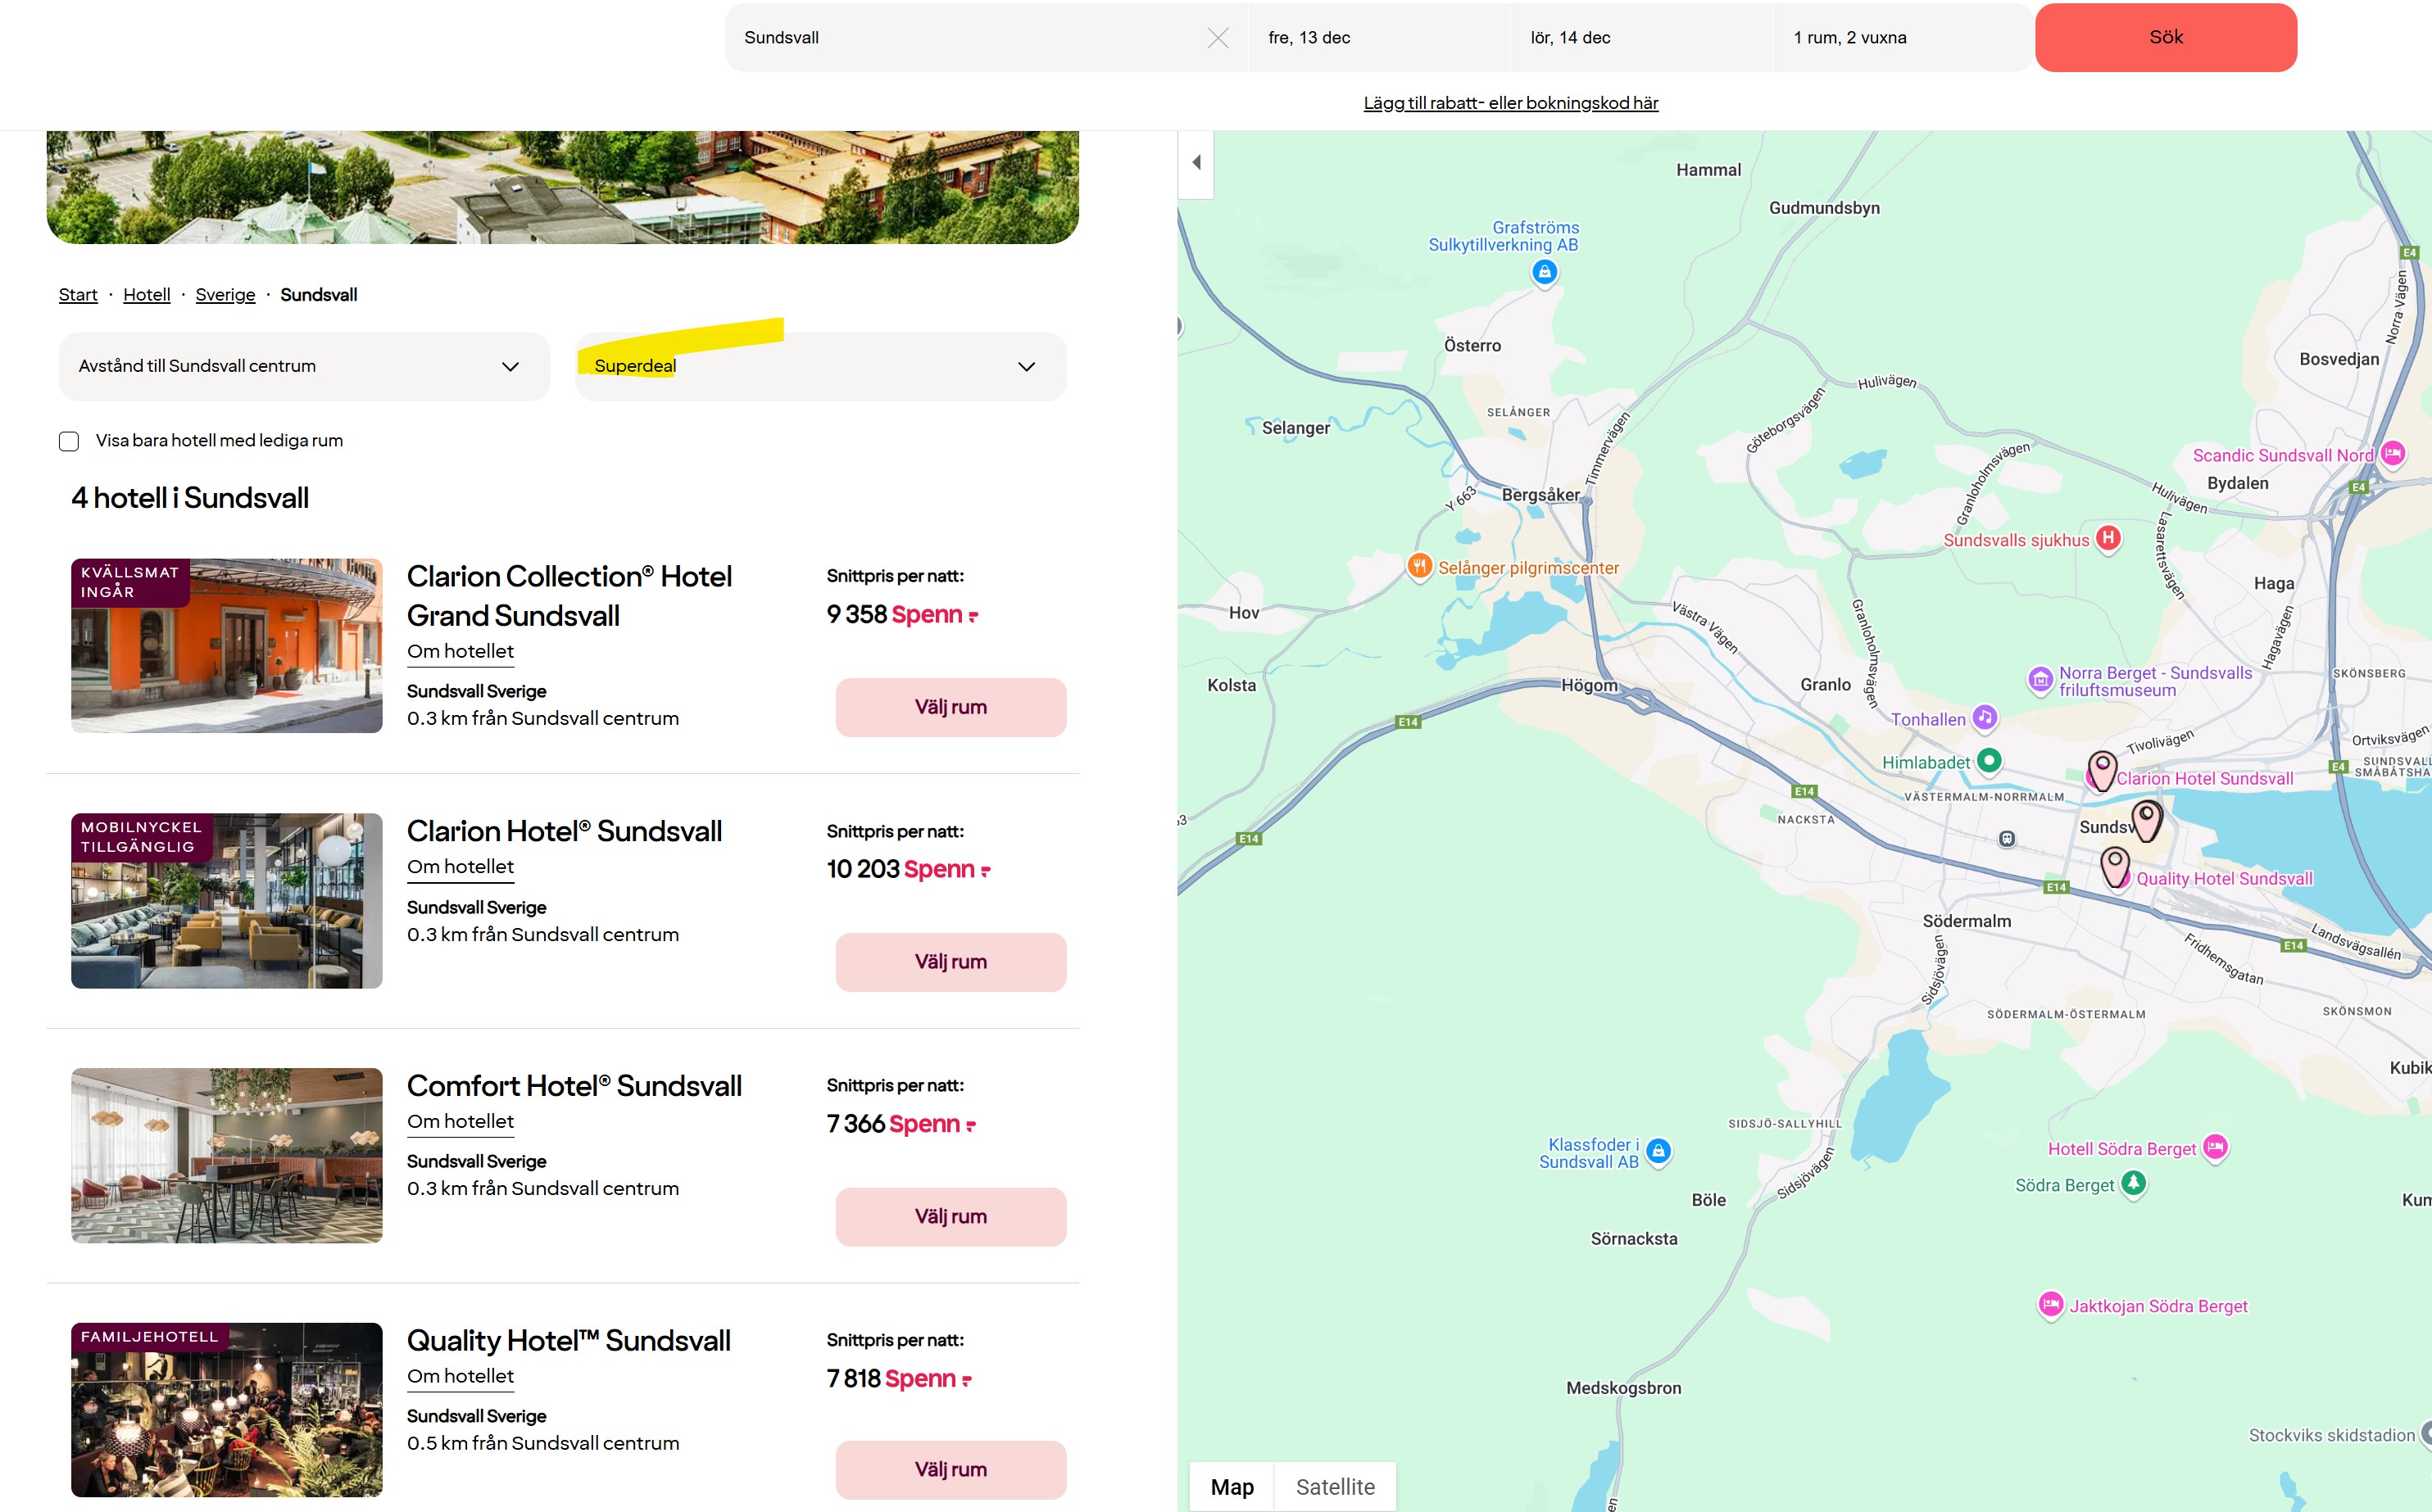The image size is (2432, 1512).
Task: Click the Scandic Sundsvall Nord hotel pin
Action: click(x=2392, y=454)
